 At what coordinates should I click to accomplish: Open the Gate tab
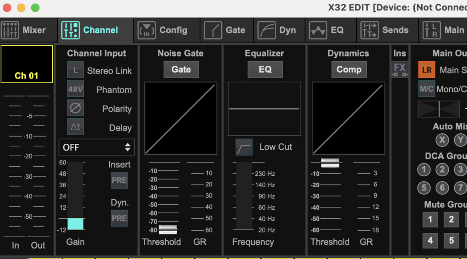[227, 30]
